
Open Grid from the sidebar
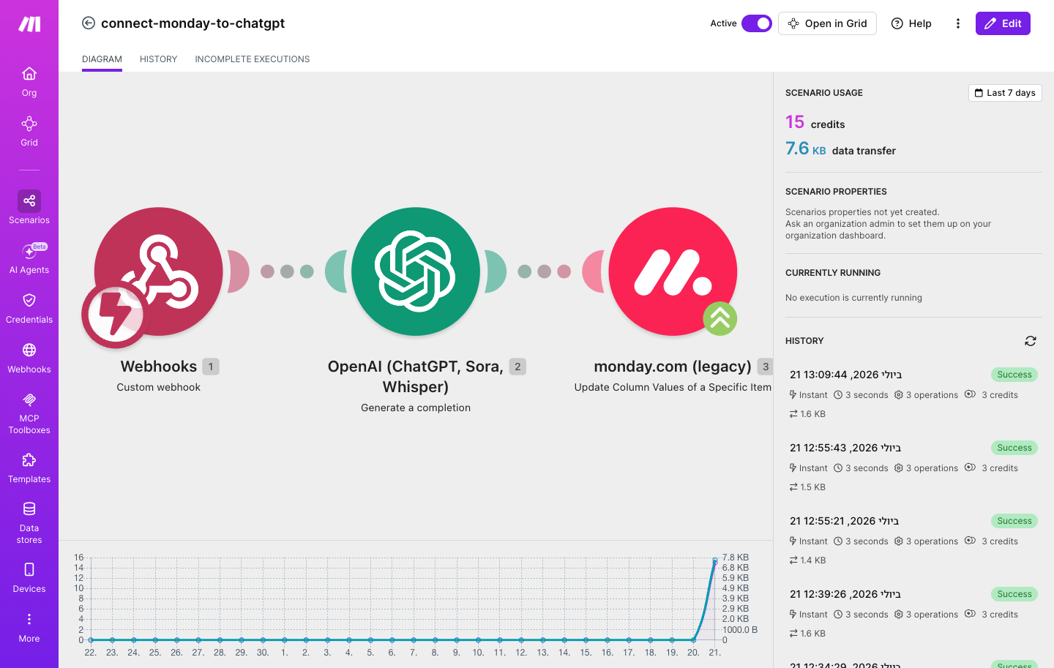pos(29,131)
